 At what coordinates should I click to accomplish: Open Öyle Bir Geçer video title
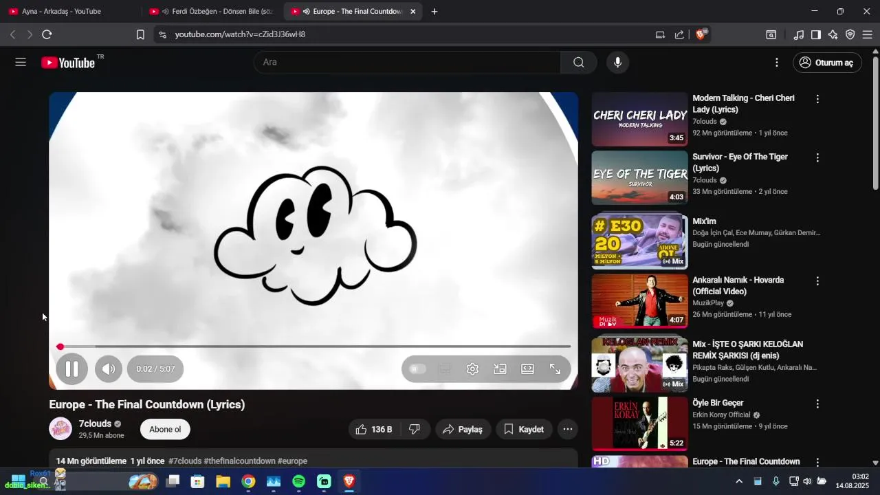point(718,403)
